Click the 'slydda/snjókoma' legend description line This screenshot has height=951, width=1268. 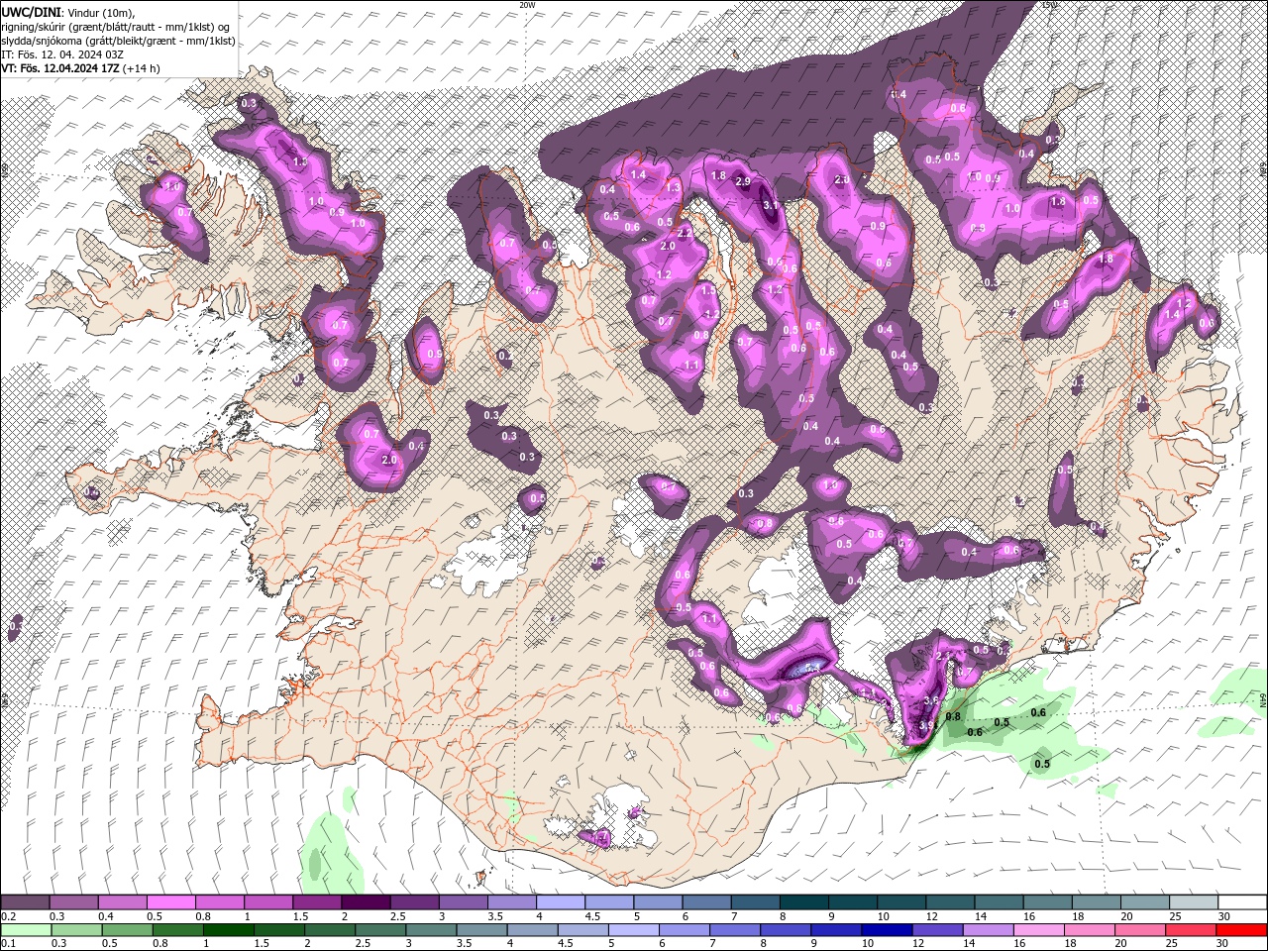click(x=116, y=41)
